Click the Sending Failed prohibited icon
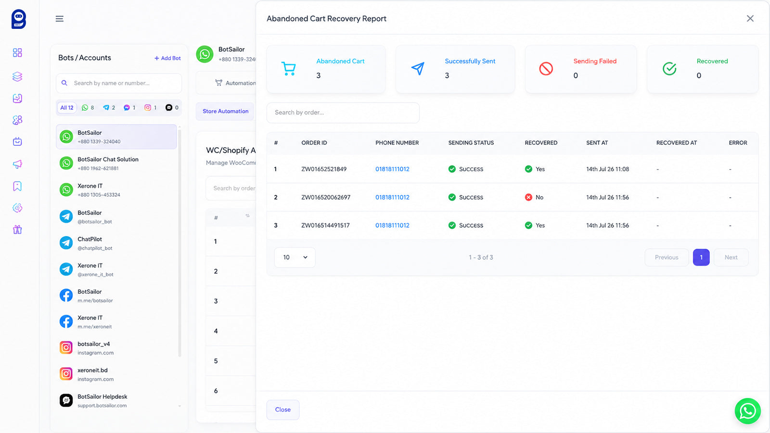This screenshot has height=433, width=770. pyautogui.click(x=546, y=69)
